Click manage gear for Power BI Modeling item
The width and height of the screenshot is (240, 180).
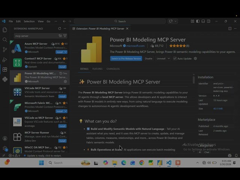(x=65, y=81)
